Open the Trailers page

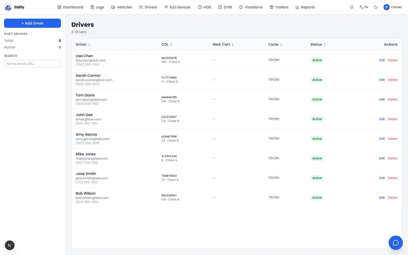tap(279, 7)
